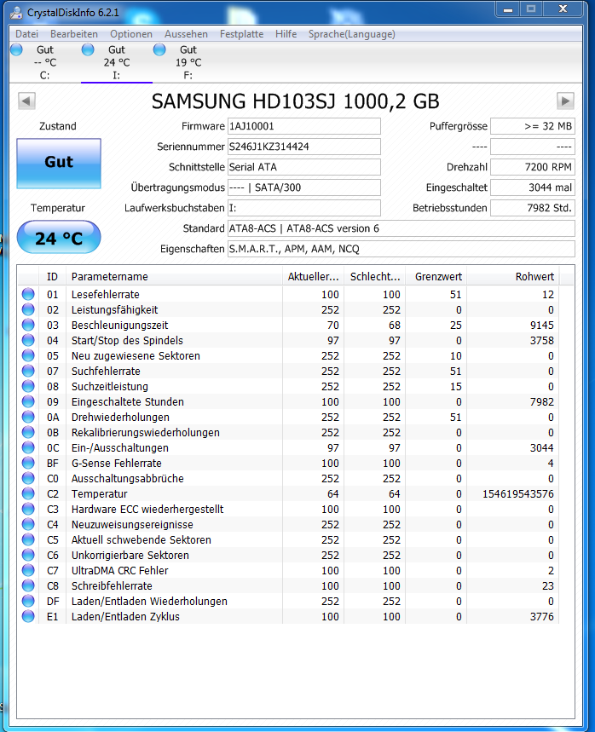
Task: Click the Puffergrösse value field
Action: [x=533, y=126]
